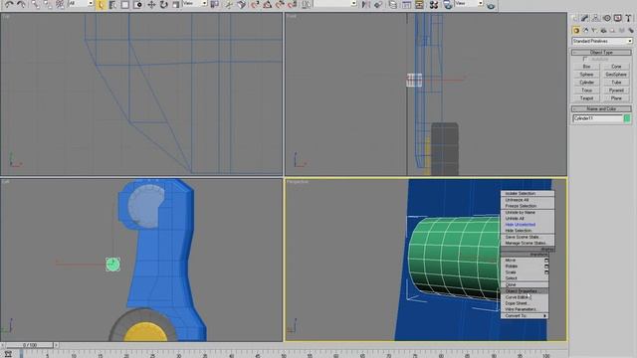Click the Cone primitive button

point(616,67)
